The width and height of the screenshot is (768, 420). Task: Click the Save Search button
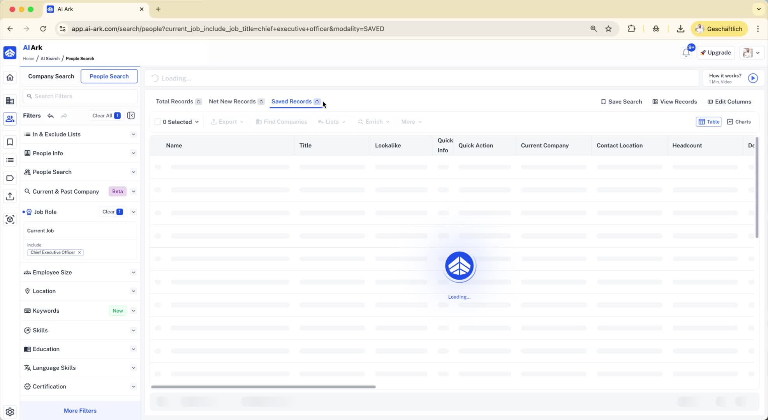[x=621, y=101]
